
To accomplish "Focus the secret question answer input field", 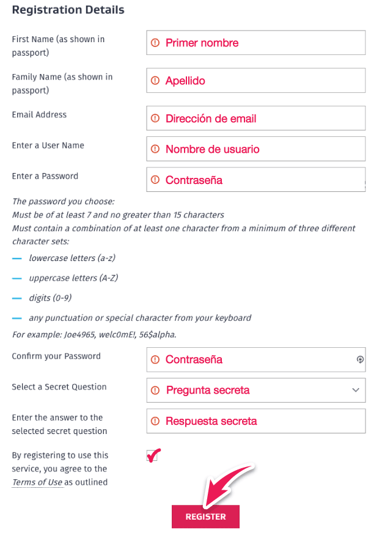I will 255,421.
